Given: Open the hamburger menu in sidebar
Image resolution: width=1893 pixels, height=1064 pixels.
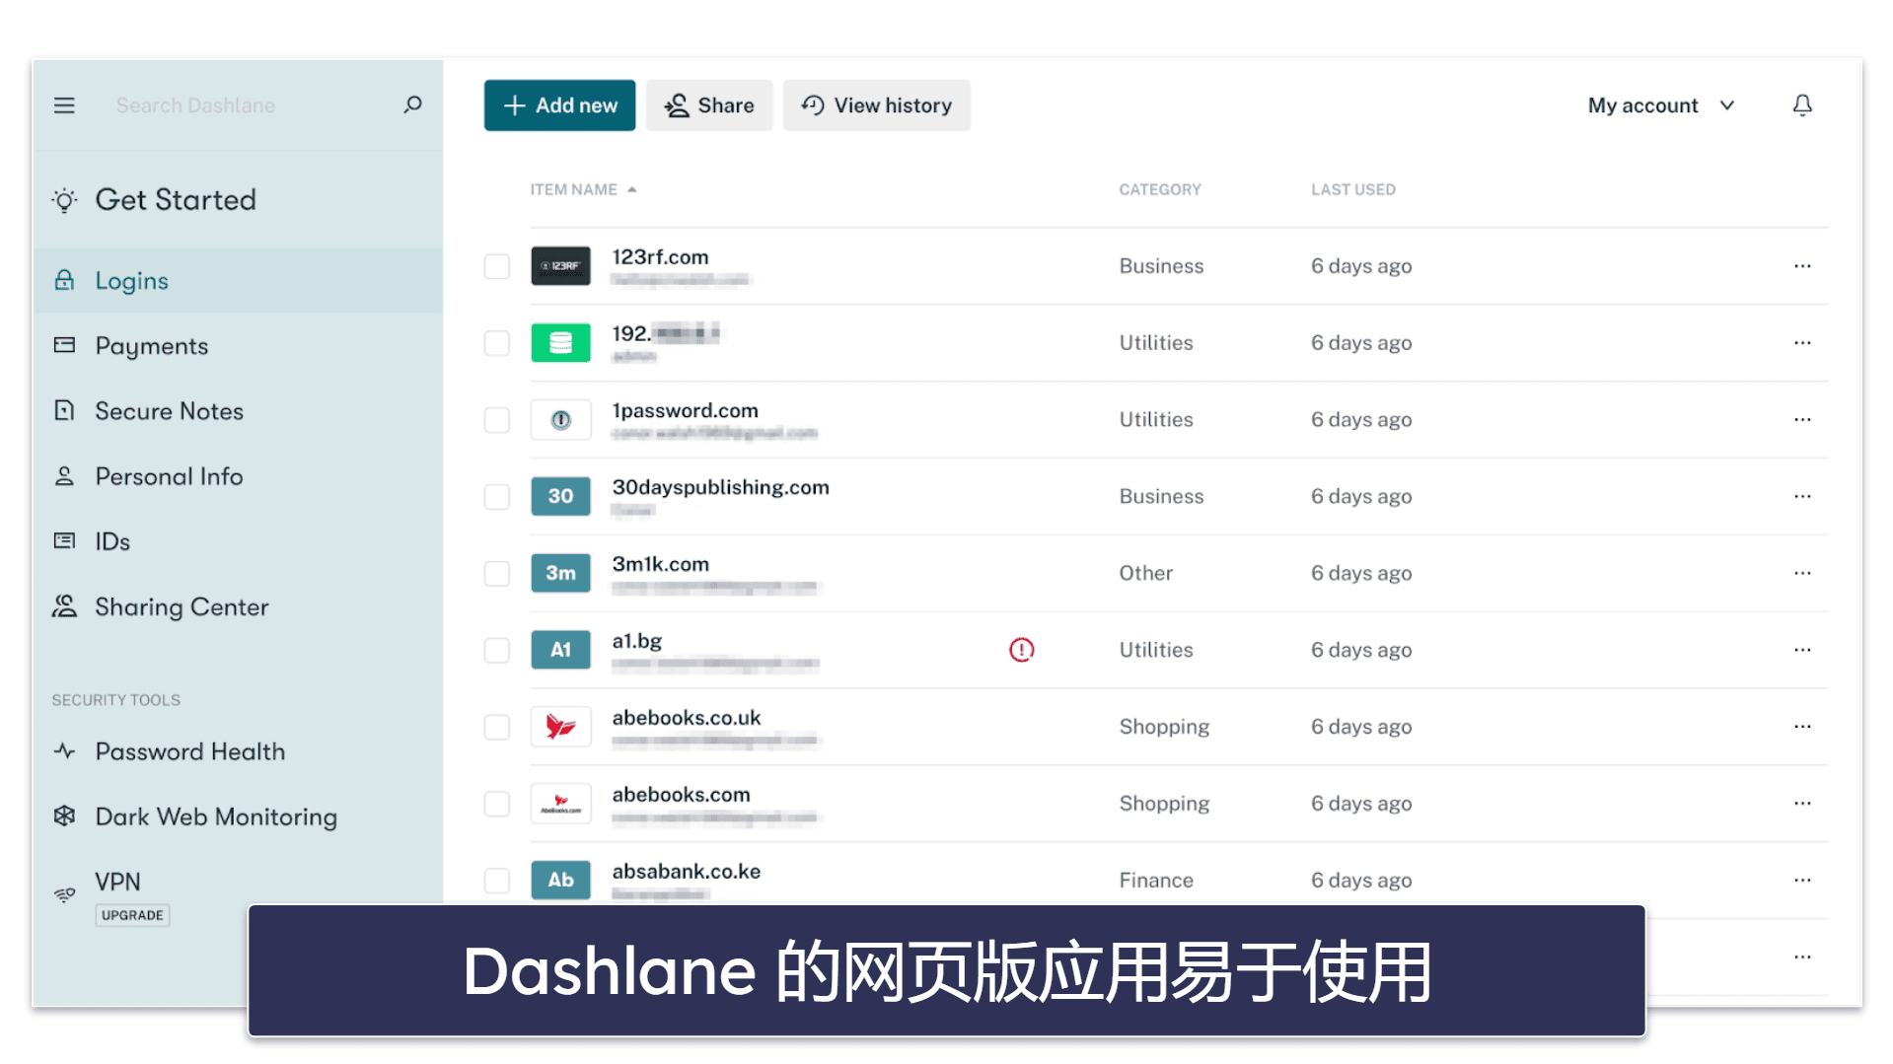Looking at the screenshot, I should tap(64, 106).
